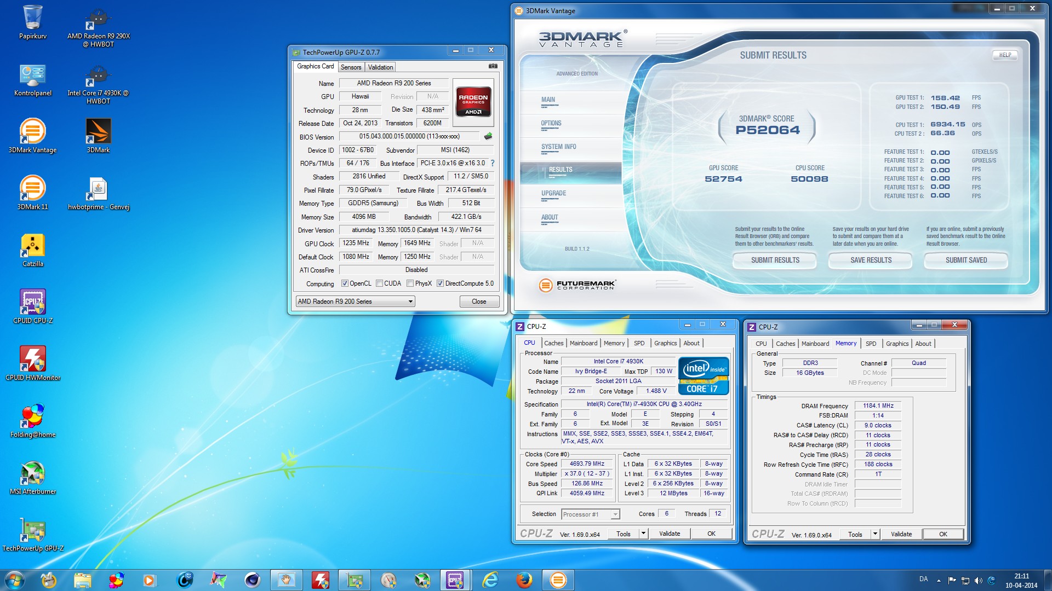Switch to CPU-Z taskbar button
The height and width of the screenshot is (591, 1052).
point(455,580)
